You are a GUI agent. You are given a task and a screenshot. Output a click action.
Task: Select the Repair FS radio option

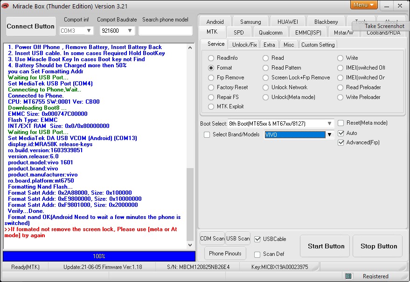[x=211, y=97]
